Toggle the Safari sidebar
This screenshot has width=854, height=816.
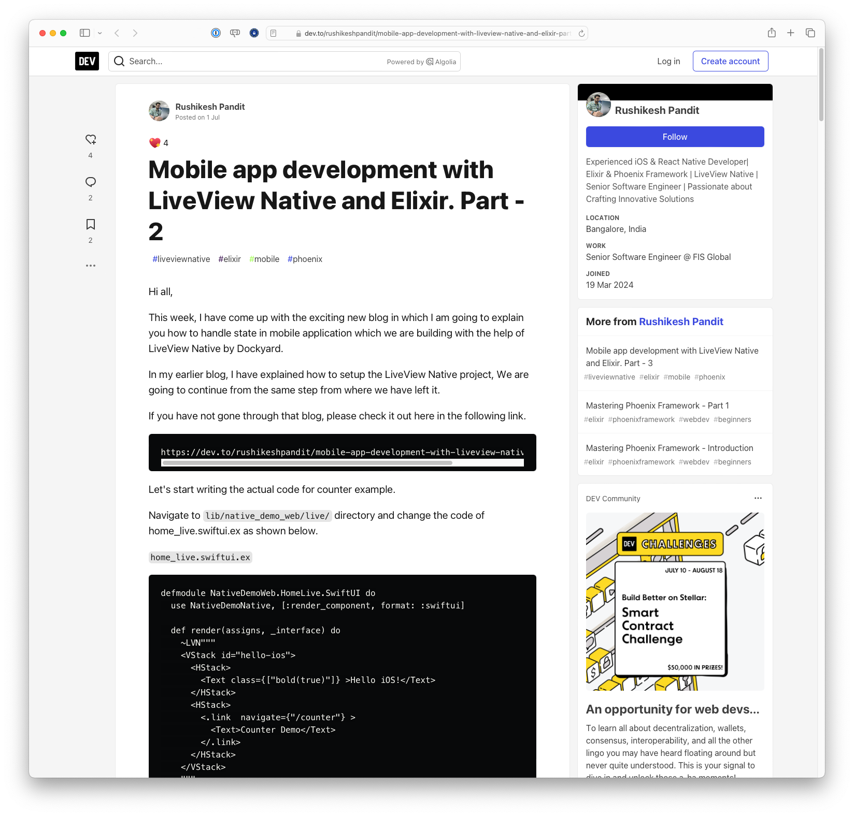click(x=84, y=33)
